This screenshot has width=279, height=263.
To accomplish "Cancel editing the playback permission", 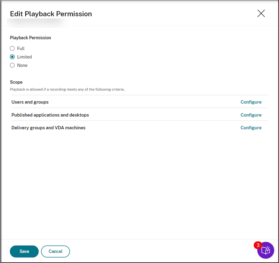I will [56, 251].
